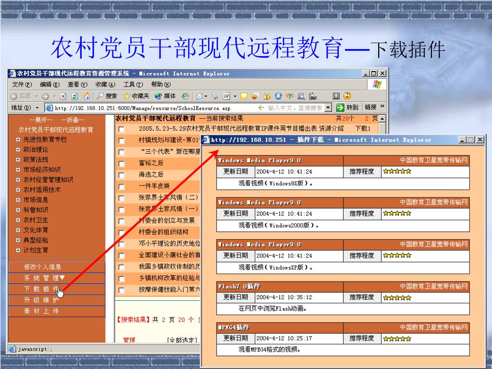The image size is (492, 369).
Task: Click the 素材上传 sidebar button
Action: tap(57, 311)
